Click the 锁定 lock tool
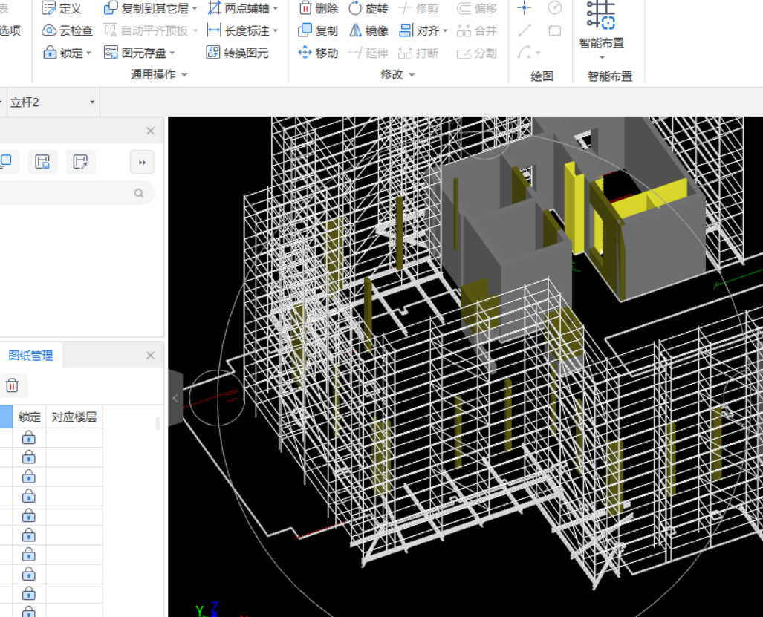The image size is (763, 617). 63,53
